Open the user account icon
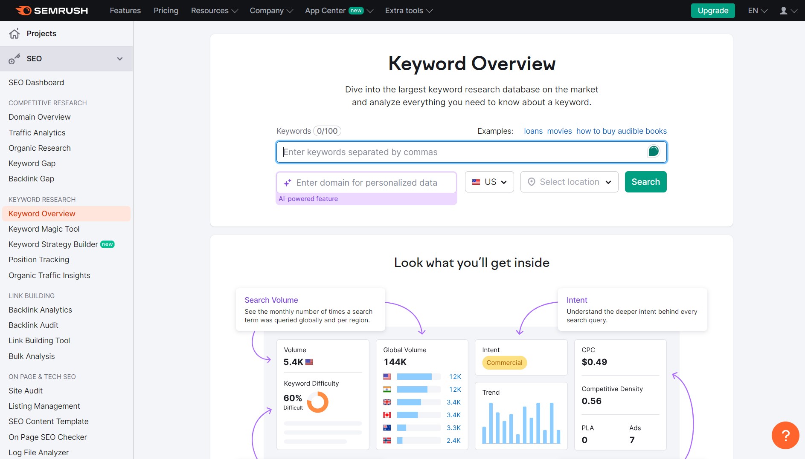Screen dimensions: 805x459 (x=784, y=11)
